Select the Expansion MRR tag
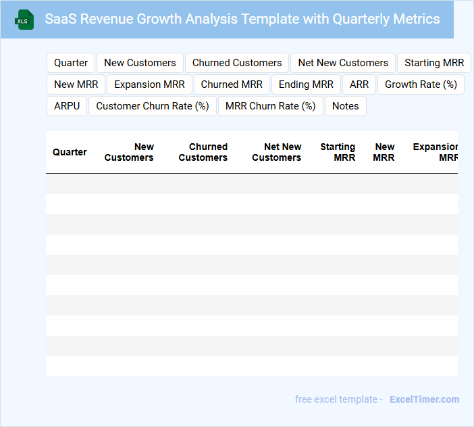This screenshot has width=474, height=427. pos(149,84)
